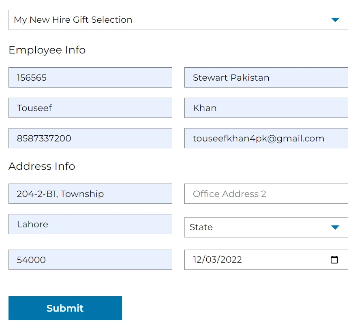This screenshot has width=353, height=325.
Task: Open the calendar picker icon
Action: tap(334, 259)
